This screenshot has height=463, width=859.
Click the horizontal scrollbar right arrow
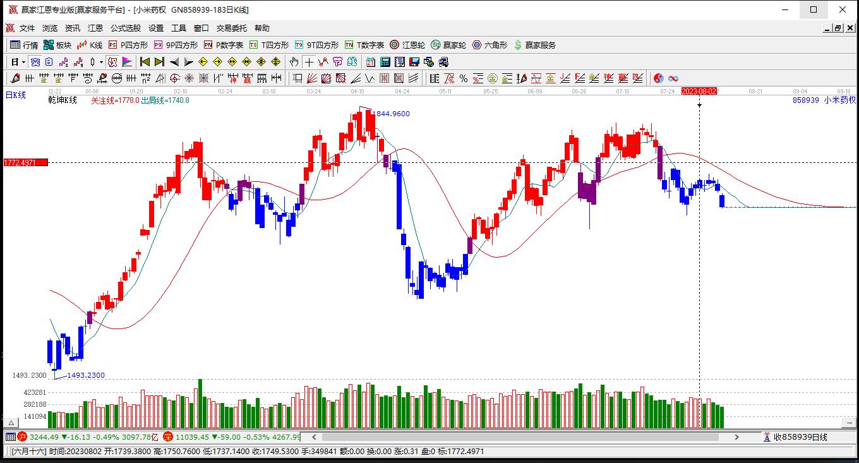pyautogui.click(x=736, y=437)
